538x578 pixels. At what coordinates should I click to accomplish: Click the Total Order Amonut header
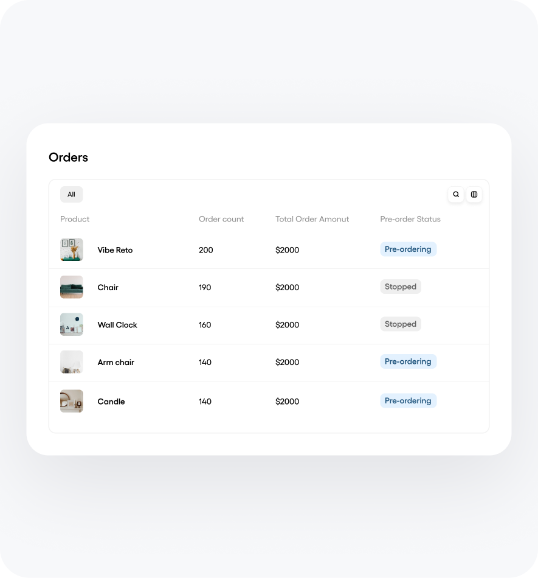pyautogui.click(x=312, y=219)
